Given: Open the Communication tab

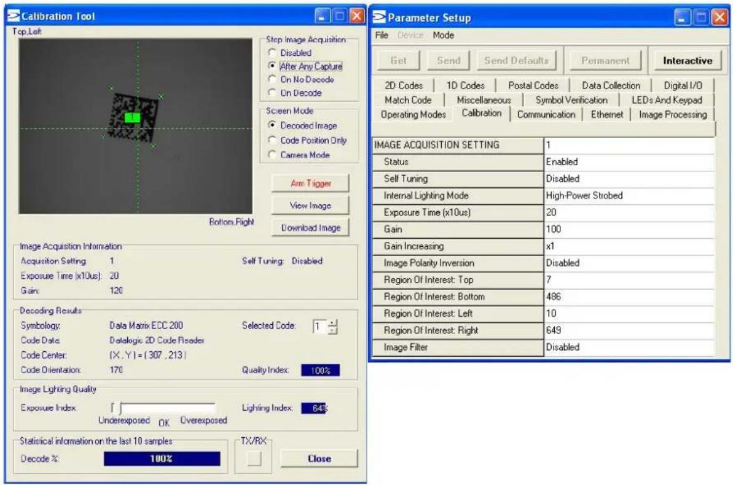Looking at the screenshot, I should [x=546, y=114].
